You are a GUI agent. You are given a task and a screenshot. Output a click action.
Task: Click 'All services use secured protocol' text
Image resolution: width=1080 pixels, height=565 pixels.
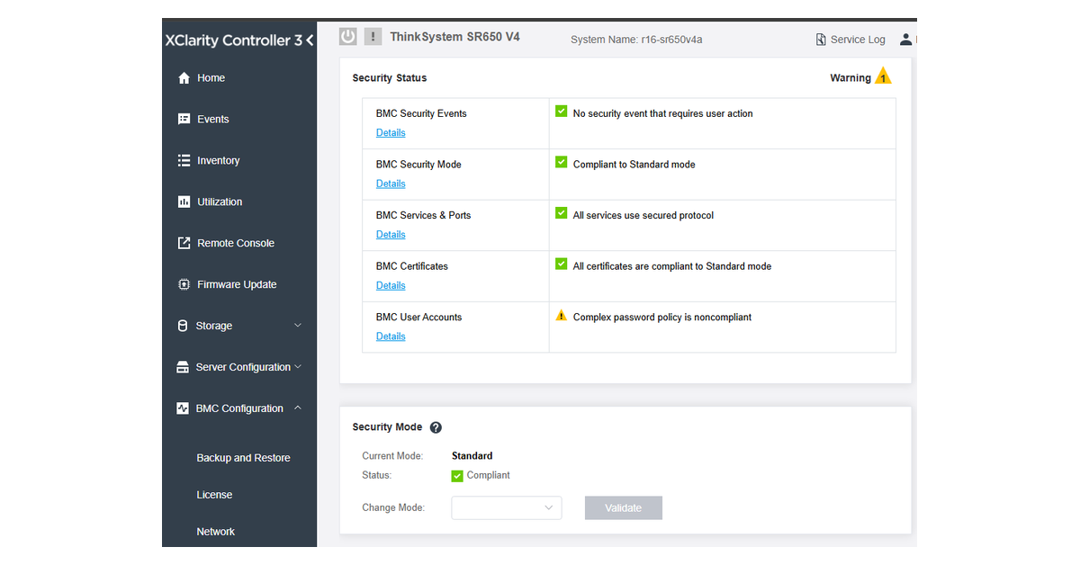click(x=643, y=216)
